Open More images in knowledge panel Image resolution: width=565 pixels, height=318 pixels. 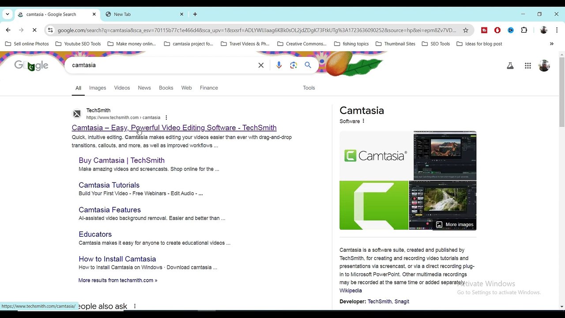[455, 224]
